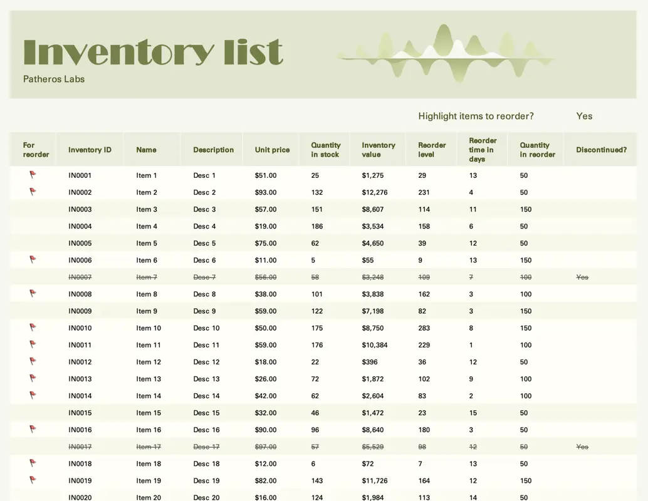The height and width of the screenshot is (501, 648).
Task: Click the red flag for IN0016
Action: [33, 430]
